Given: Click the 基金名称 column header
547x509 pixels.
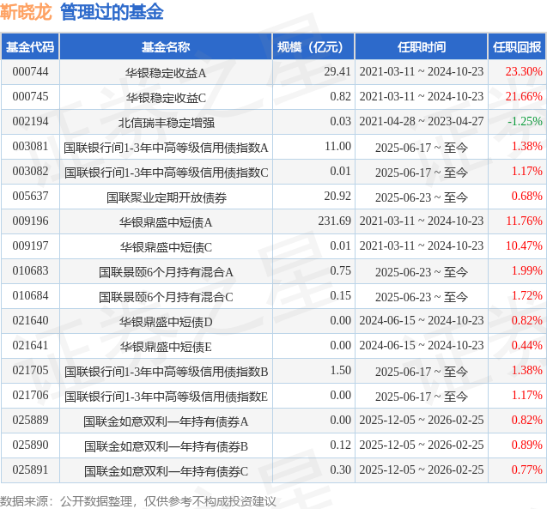Looking at the screenshot, I should click(x=166, y=47).
